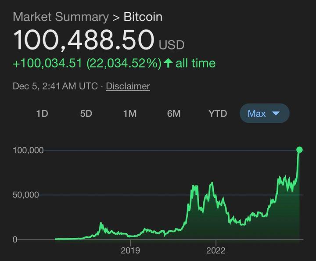Switch to YTD chart view
Viewport: 316px width, 261px height.
218,114
